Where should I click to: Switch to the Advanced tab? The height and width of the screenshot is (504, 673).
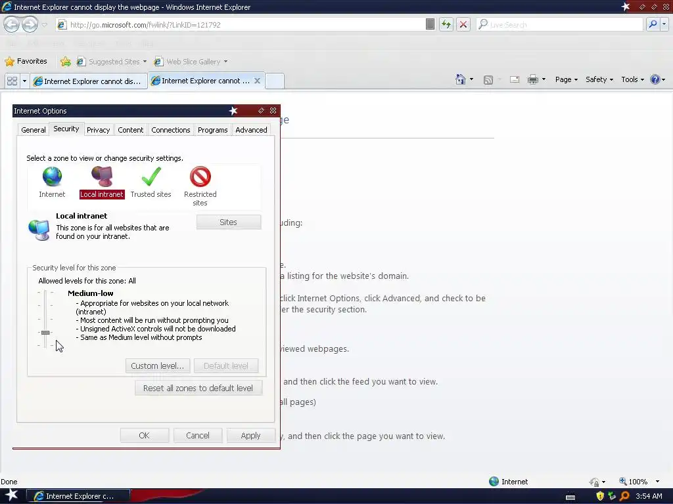point(251,130)
